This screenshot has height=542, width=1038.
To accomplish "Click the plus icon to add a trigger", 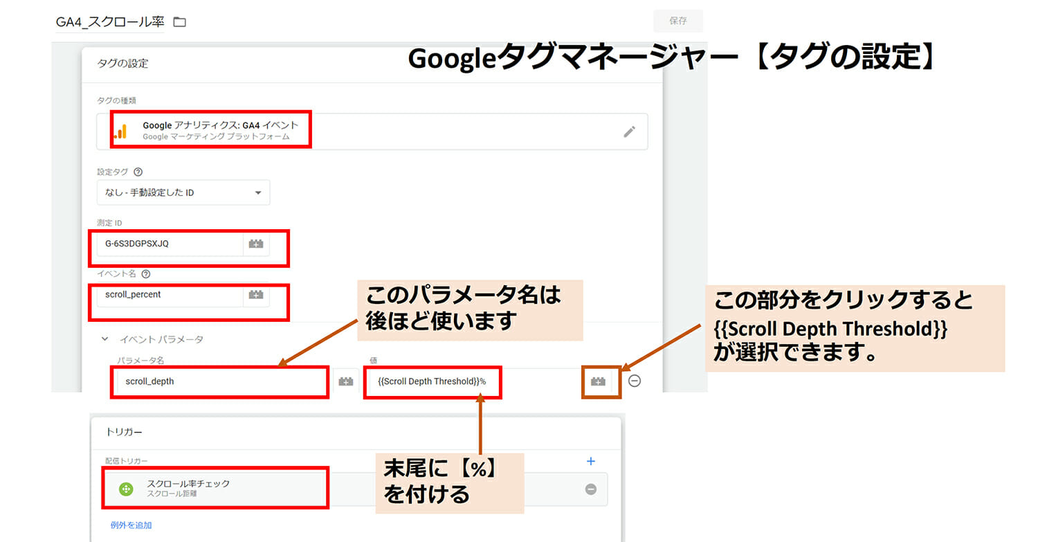I will (590, 461).
